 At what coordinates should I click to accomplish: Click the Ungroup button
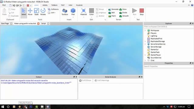101,13
